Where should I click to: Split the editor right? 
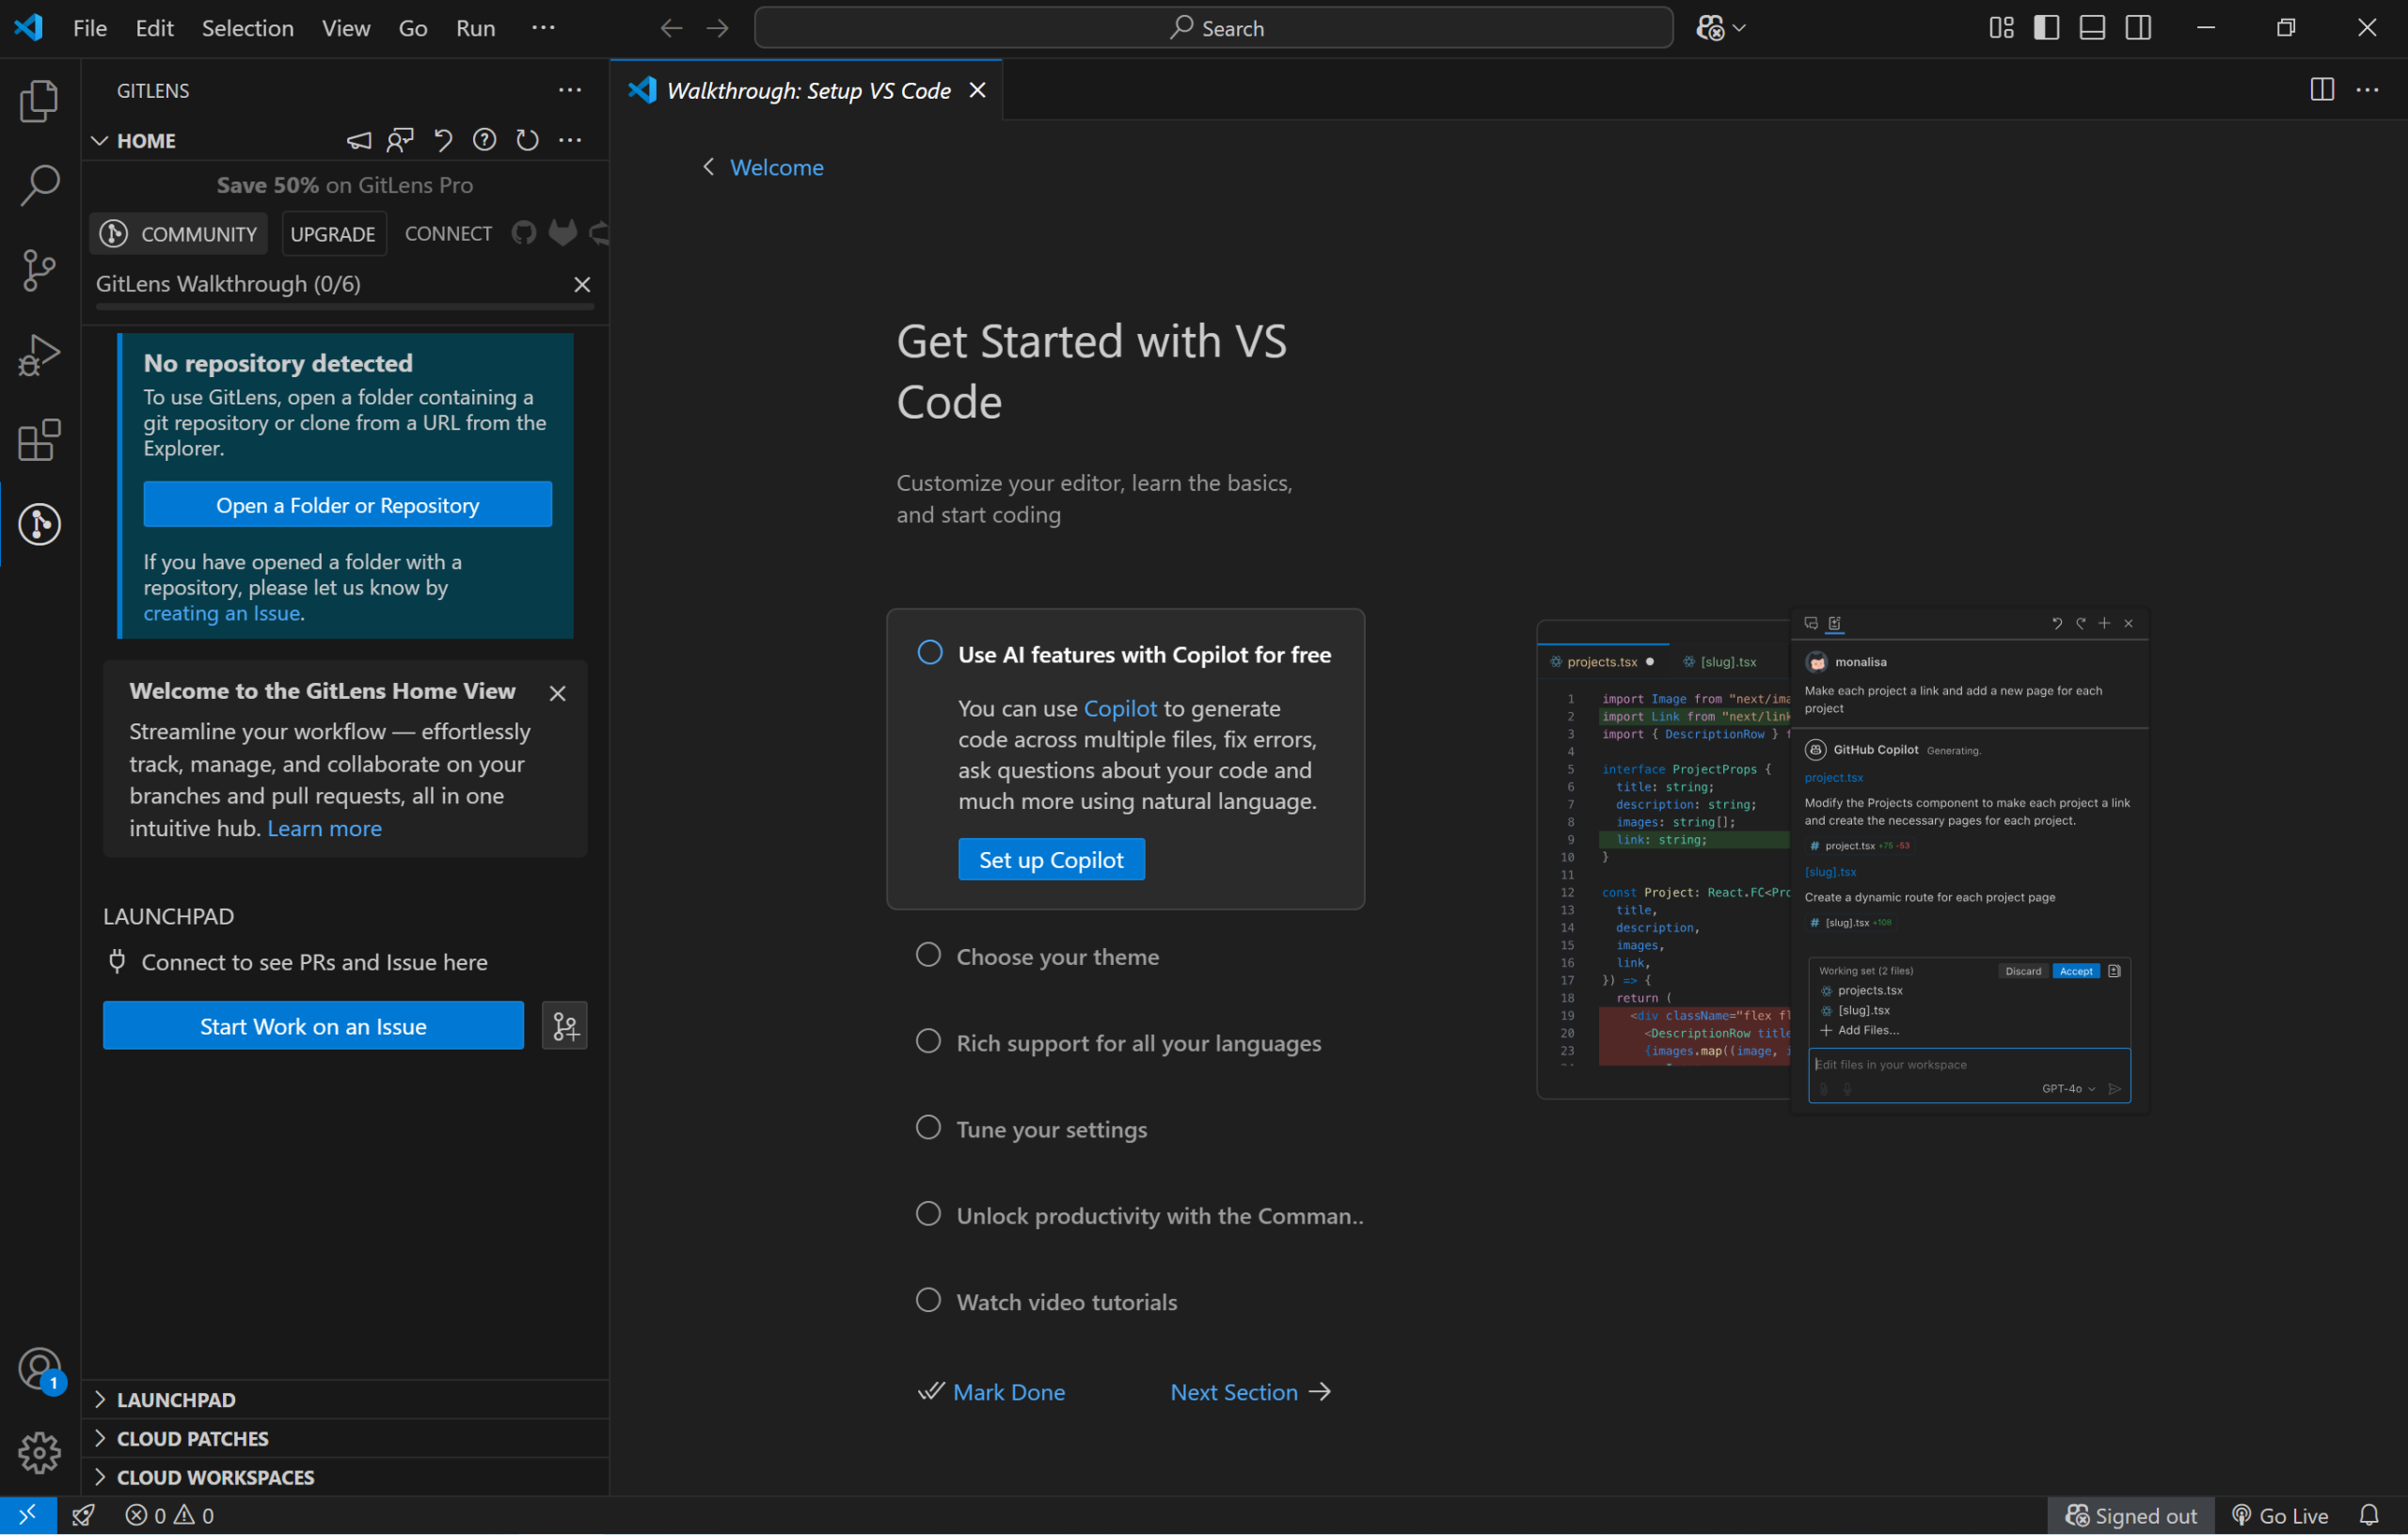point(2322,90)
